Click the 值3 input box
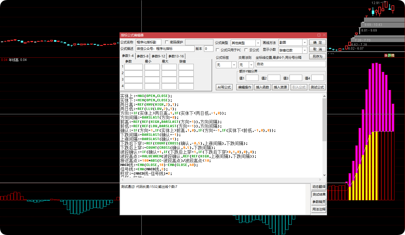 pyautogui.click(x=296, y=78)
